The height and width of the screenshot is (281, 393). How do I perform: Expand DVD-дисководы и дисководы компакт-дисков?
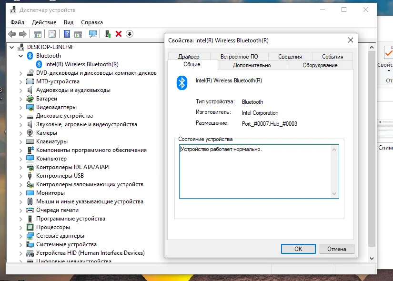click(x=21, y=73)
